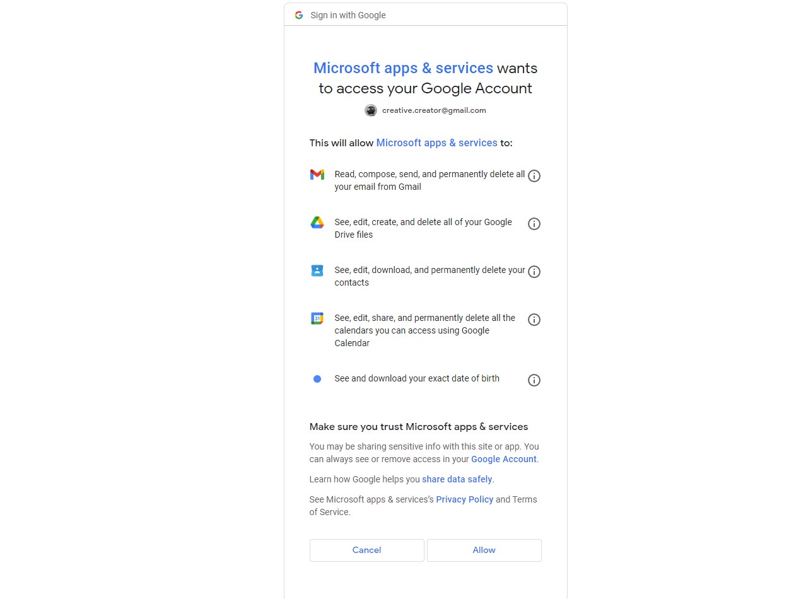Open the 'share data safely' link

point(457,479)
